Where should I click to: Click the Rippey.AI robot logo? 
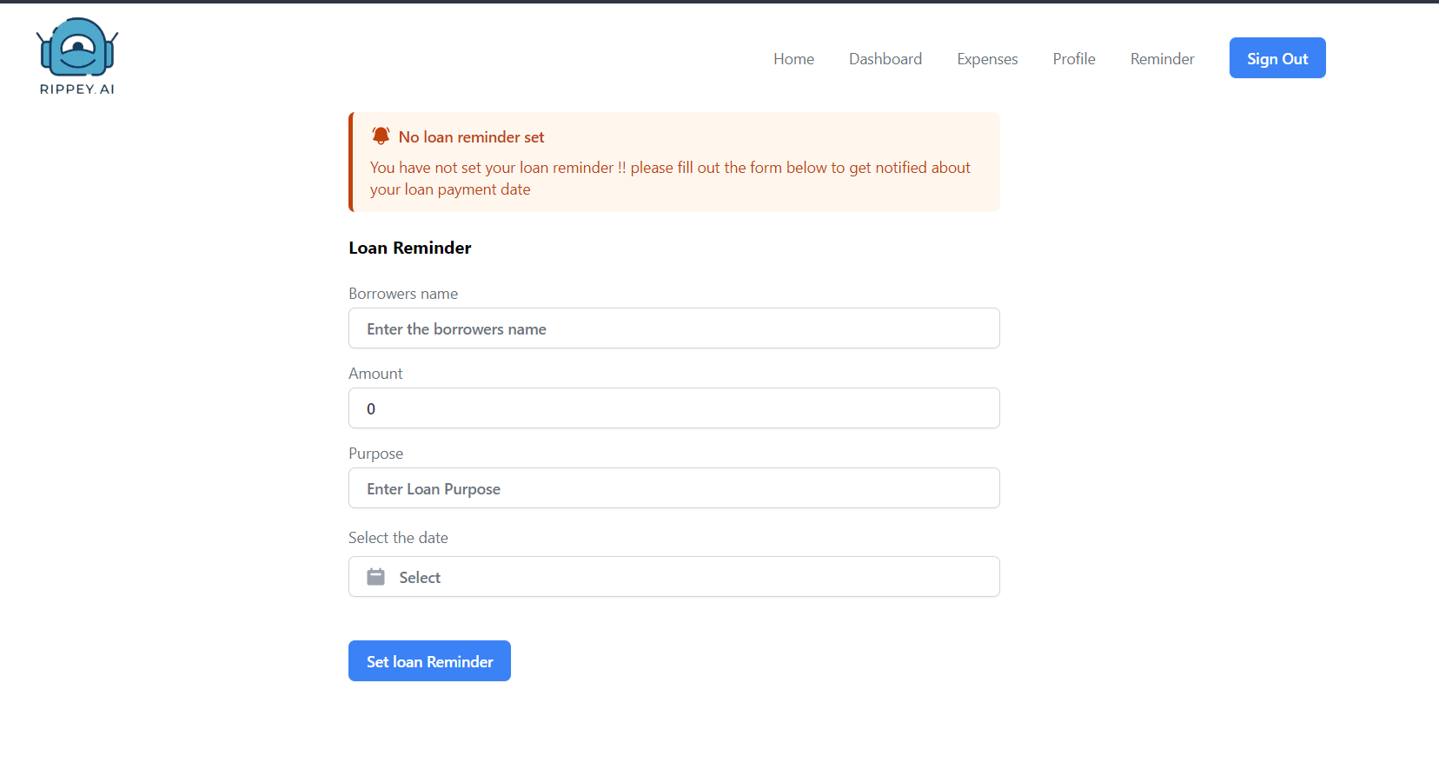(x=76, y=48)
